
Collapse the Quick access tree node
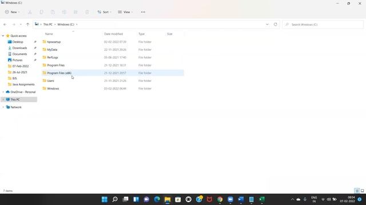[x=3, y=36]
